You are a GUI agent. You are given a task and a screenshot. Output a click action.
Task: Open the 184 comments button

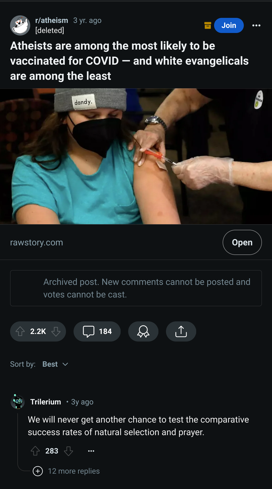(x=97, y=331)
